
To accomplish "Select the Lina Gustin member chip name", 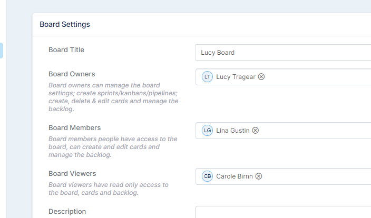I will click(233, 131).
